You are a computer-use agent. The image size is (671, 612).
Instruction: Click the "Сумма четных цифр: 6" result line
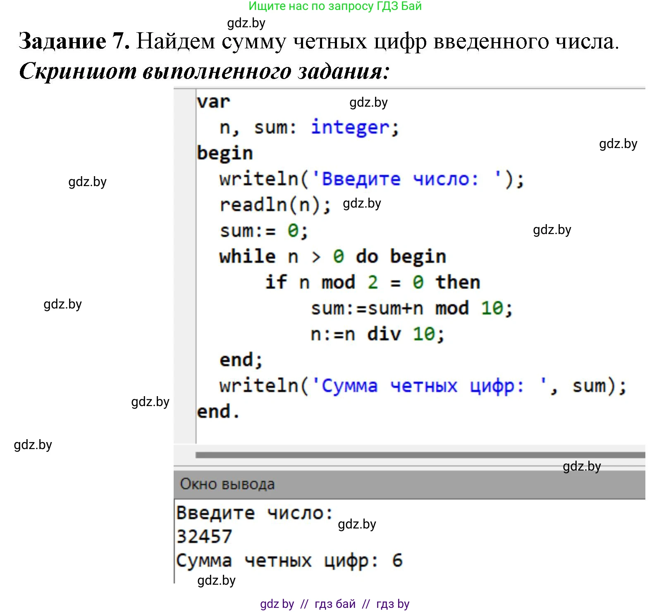289,561
